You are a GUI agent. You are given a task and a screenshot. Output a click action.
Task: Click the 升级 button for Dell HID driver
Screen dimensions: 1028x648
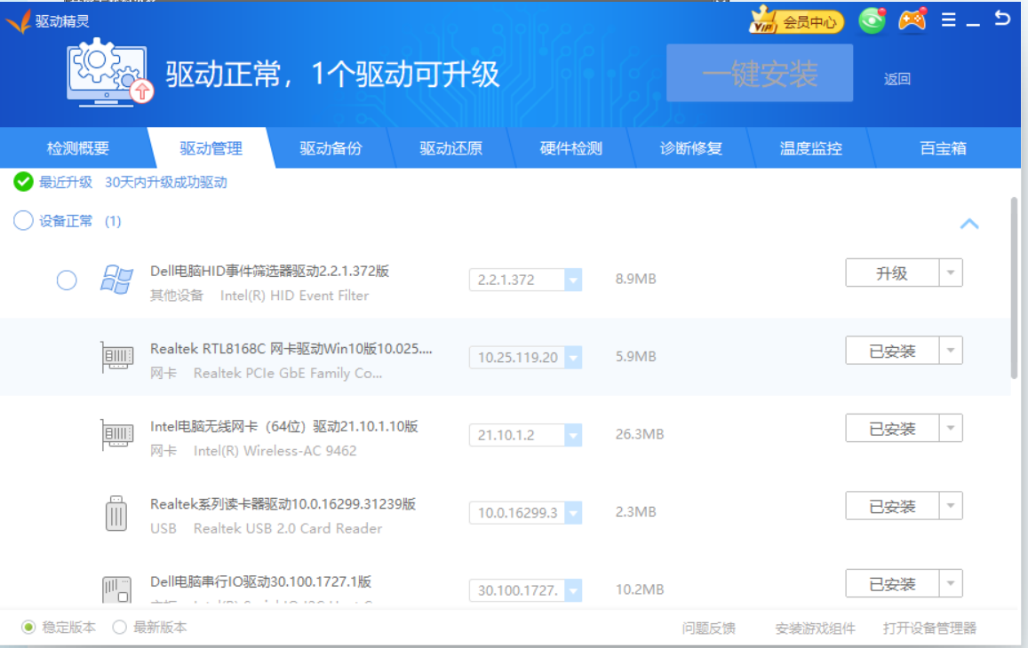(x=891, y=273)
